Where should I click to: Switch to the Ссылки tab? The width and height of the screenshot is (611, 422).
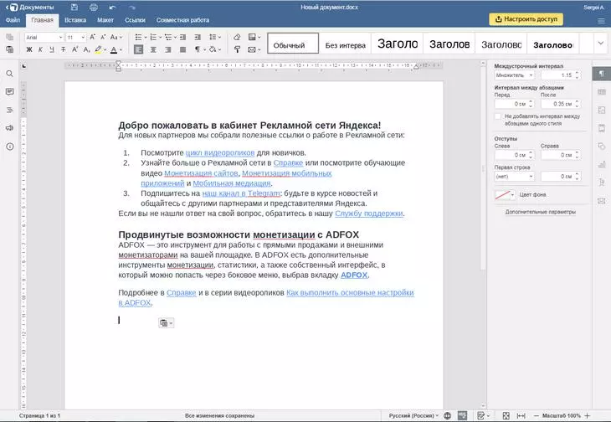coord(135,20)
